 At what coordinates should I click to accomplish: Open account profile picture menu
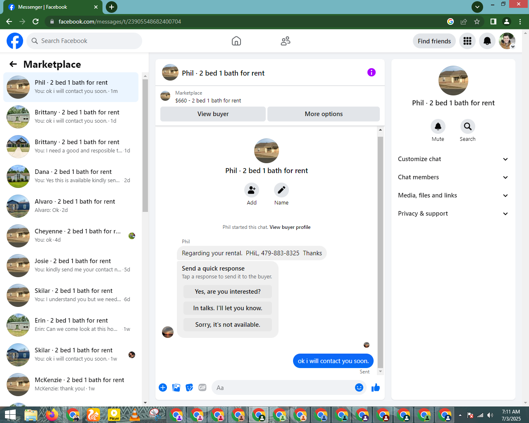507,41
